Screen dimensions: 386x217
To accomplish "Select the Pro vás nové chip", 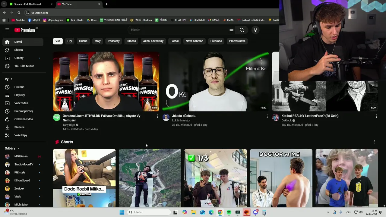I will pos(237,41).
